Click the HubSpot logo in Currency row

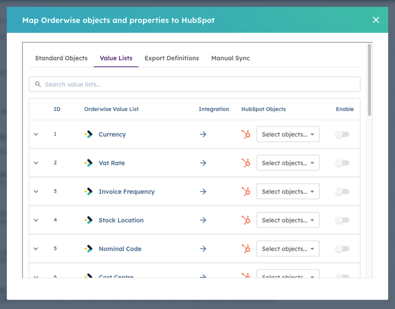tap(246, 134)
